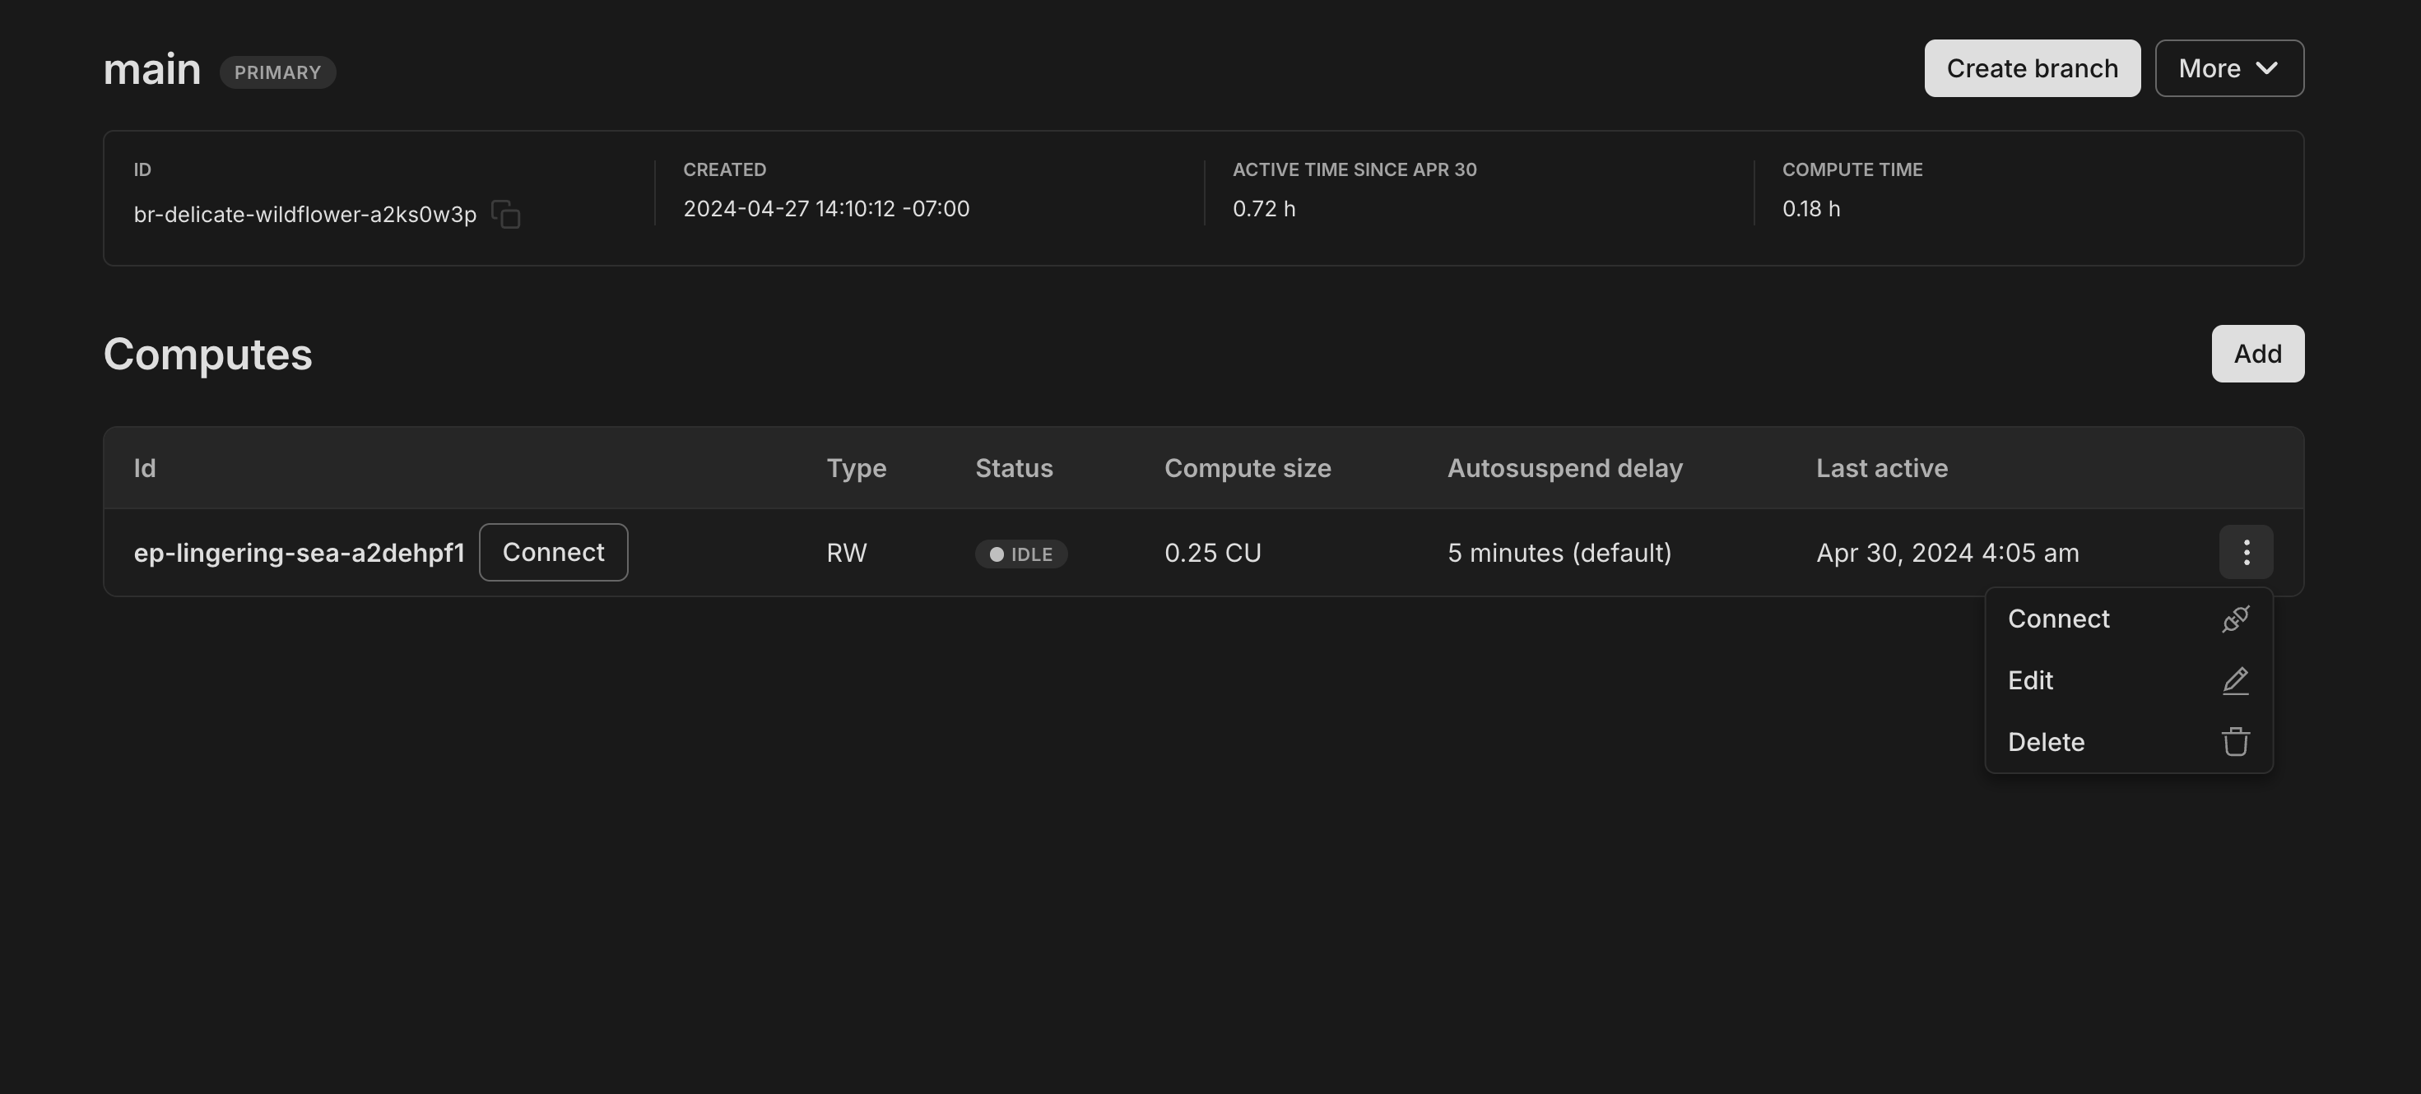This screenshot has width=2421, height=1094.
Task: Click the plug icon beside Connect
Action: pyautogui.click(x=2235, y=619)
